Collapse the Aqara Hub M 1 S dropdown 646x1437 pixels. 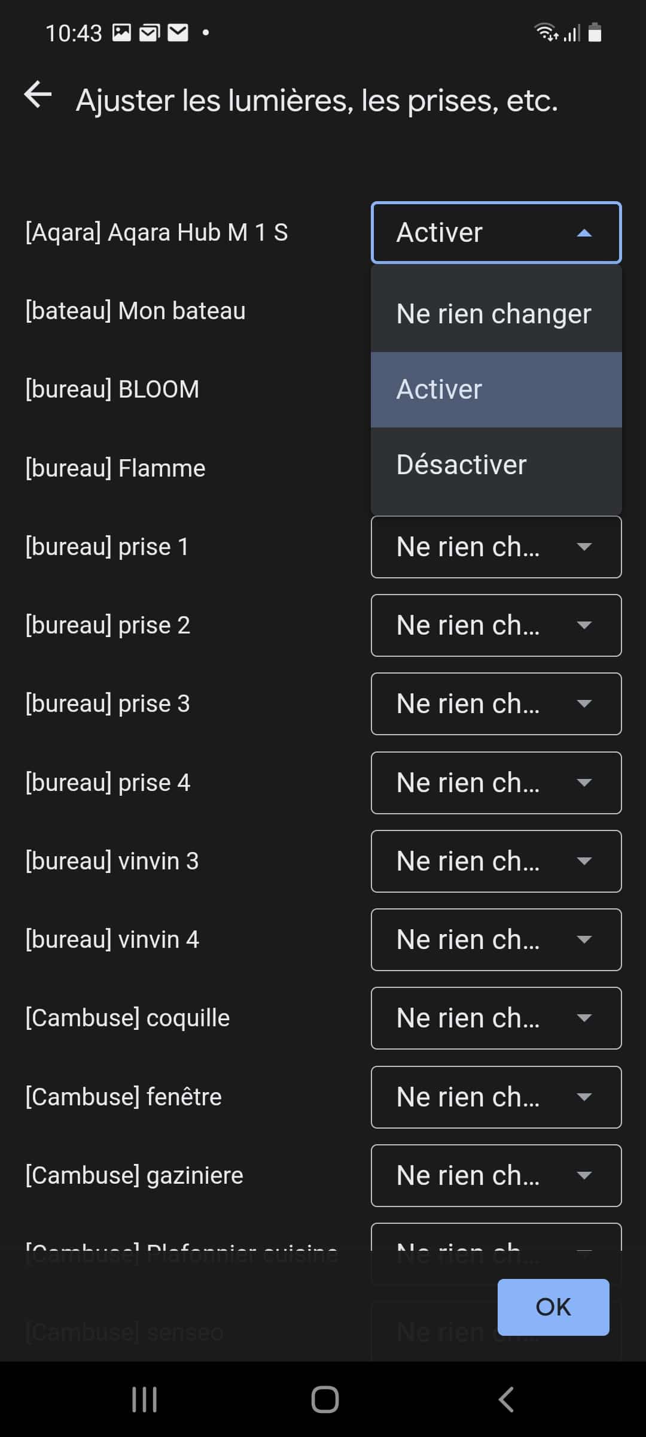pyautogui.click(x=496, y=233)
